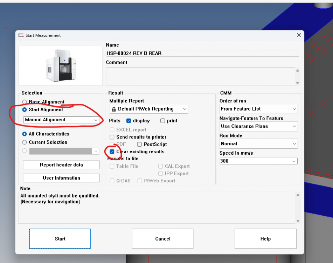Click the CMM machine thumbnail image
Image resolution: width=333 pixels, height=263 pixels.
[x=61, y=66]
